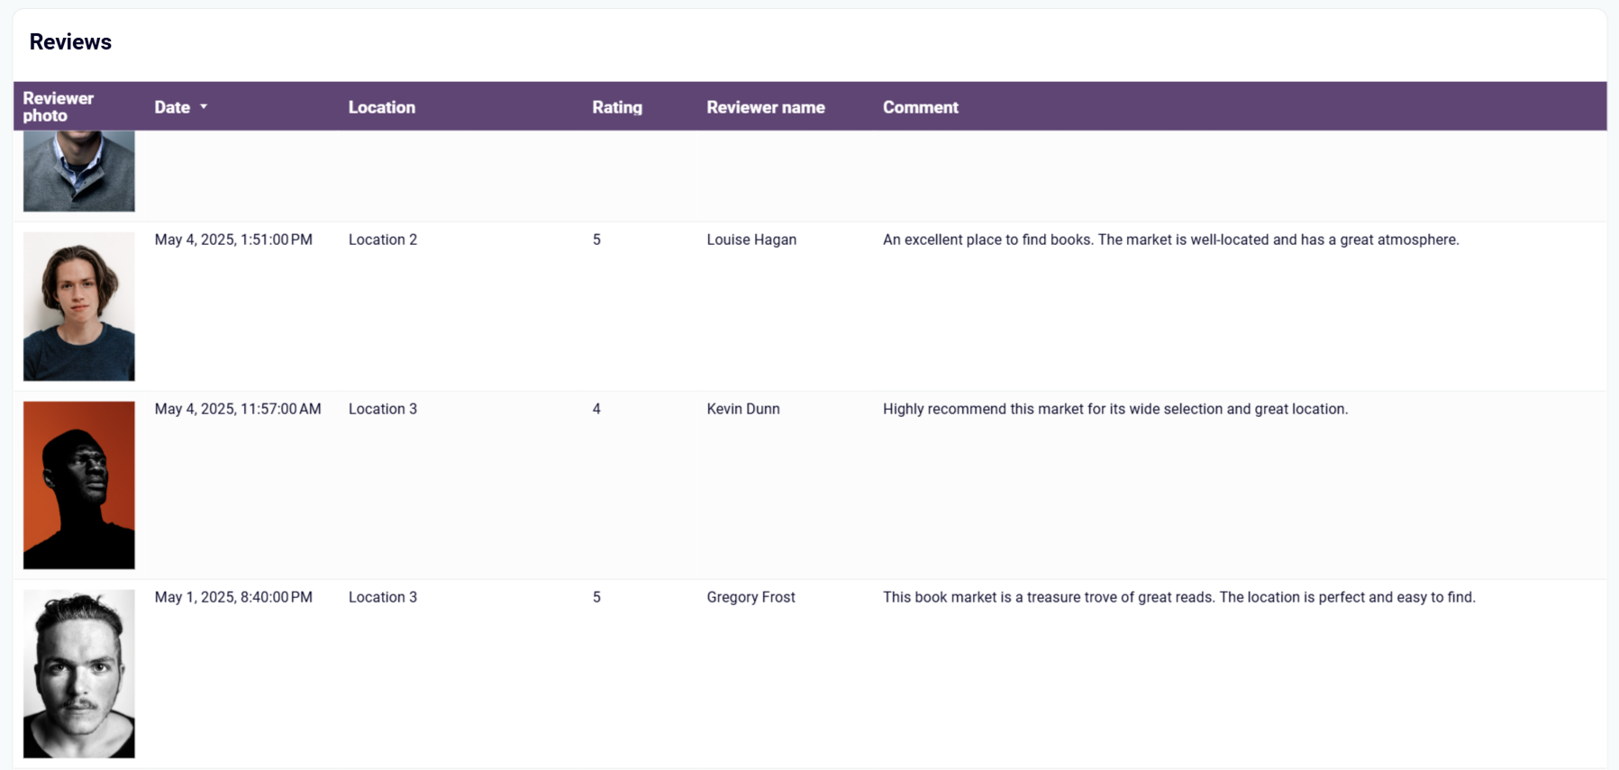
Task: Select the Reviewer name column header
Action: coord(766,107)
